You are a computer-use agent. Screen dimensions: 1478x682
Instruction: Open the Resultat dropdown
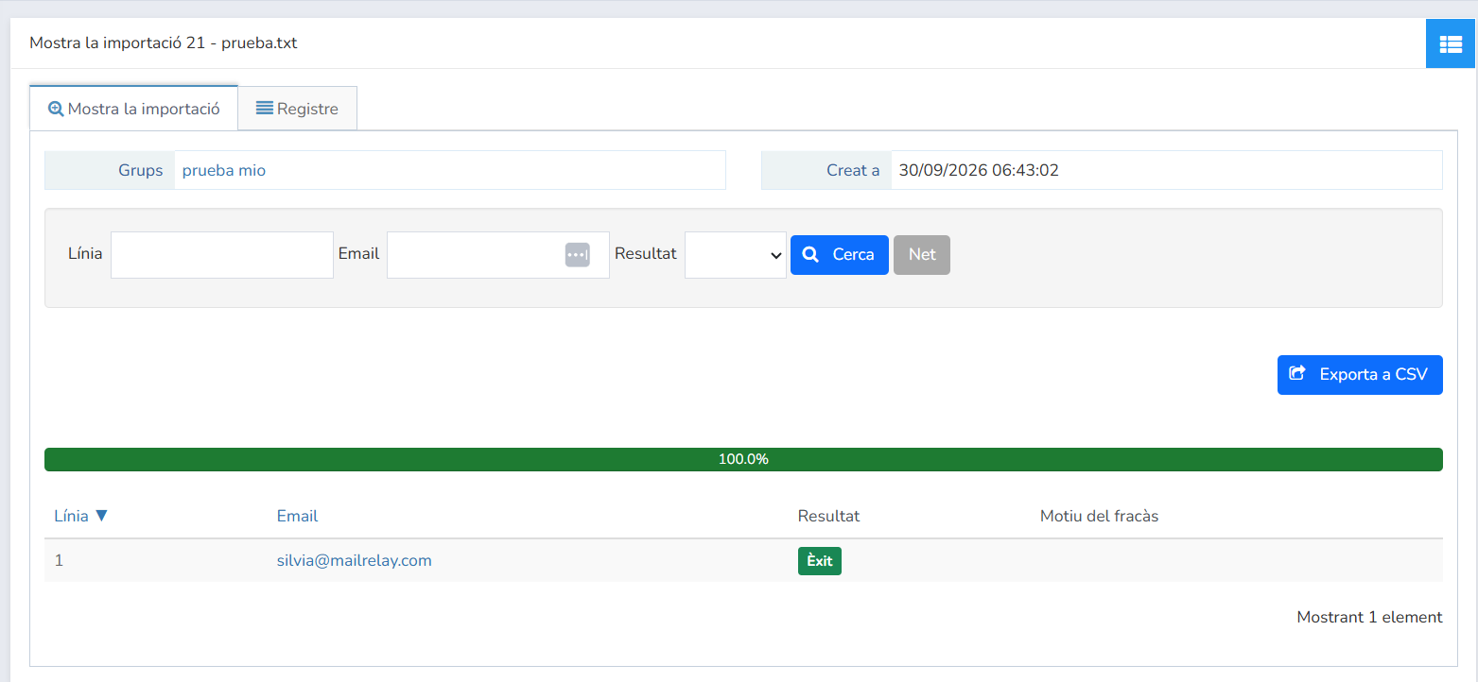coord(736,255)
